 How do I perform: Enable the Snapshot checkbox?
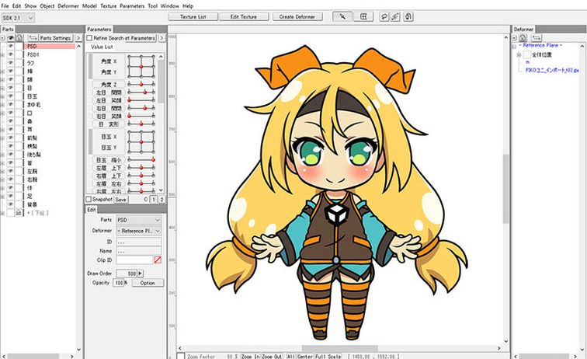tap(89, 199)
